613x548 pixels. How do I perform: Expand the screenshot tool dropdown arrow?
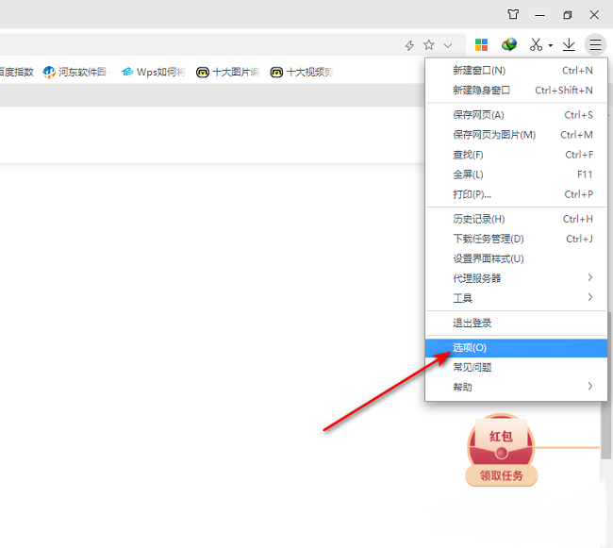click(x=551, y=45)
